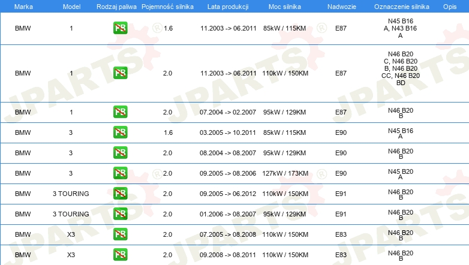Click engine codes starting N46 B20 C
Viewport: 469px width, 265px height.
pos(401,68)
